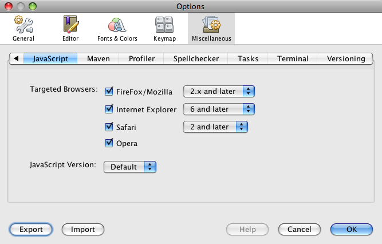The image size is (382, 244).
Task: Open the Safari version dropdown
Action: coord(215,127)
